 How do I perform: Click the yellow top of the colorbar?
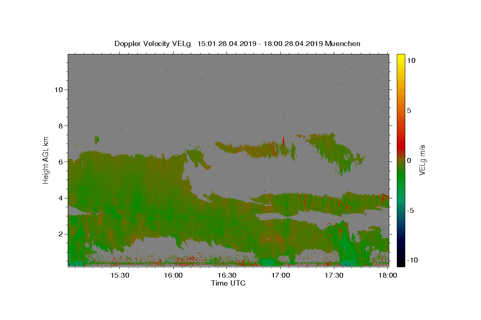[400, 58]
